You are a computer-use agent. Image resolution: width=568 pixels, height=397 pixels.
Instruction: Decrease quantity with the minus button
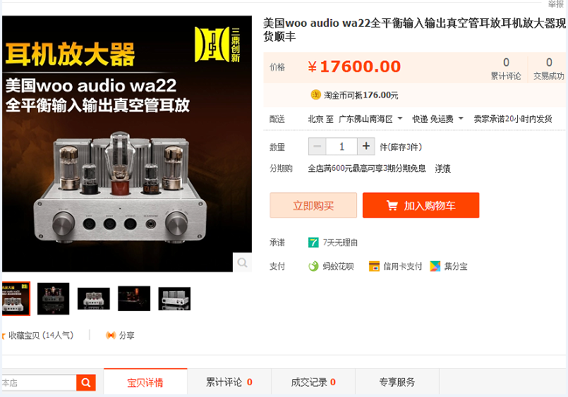click(318, 147)
